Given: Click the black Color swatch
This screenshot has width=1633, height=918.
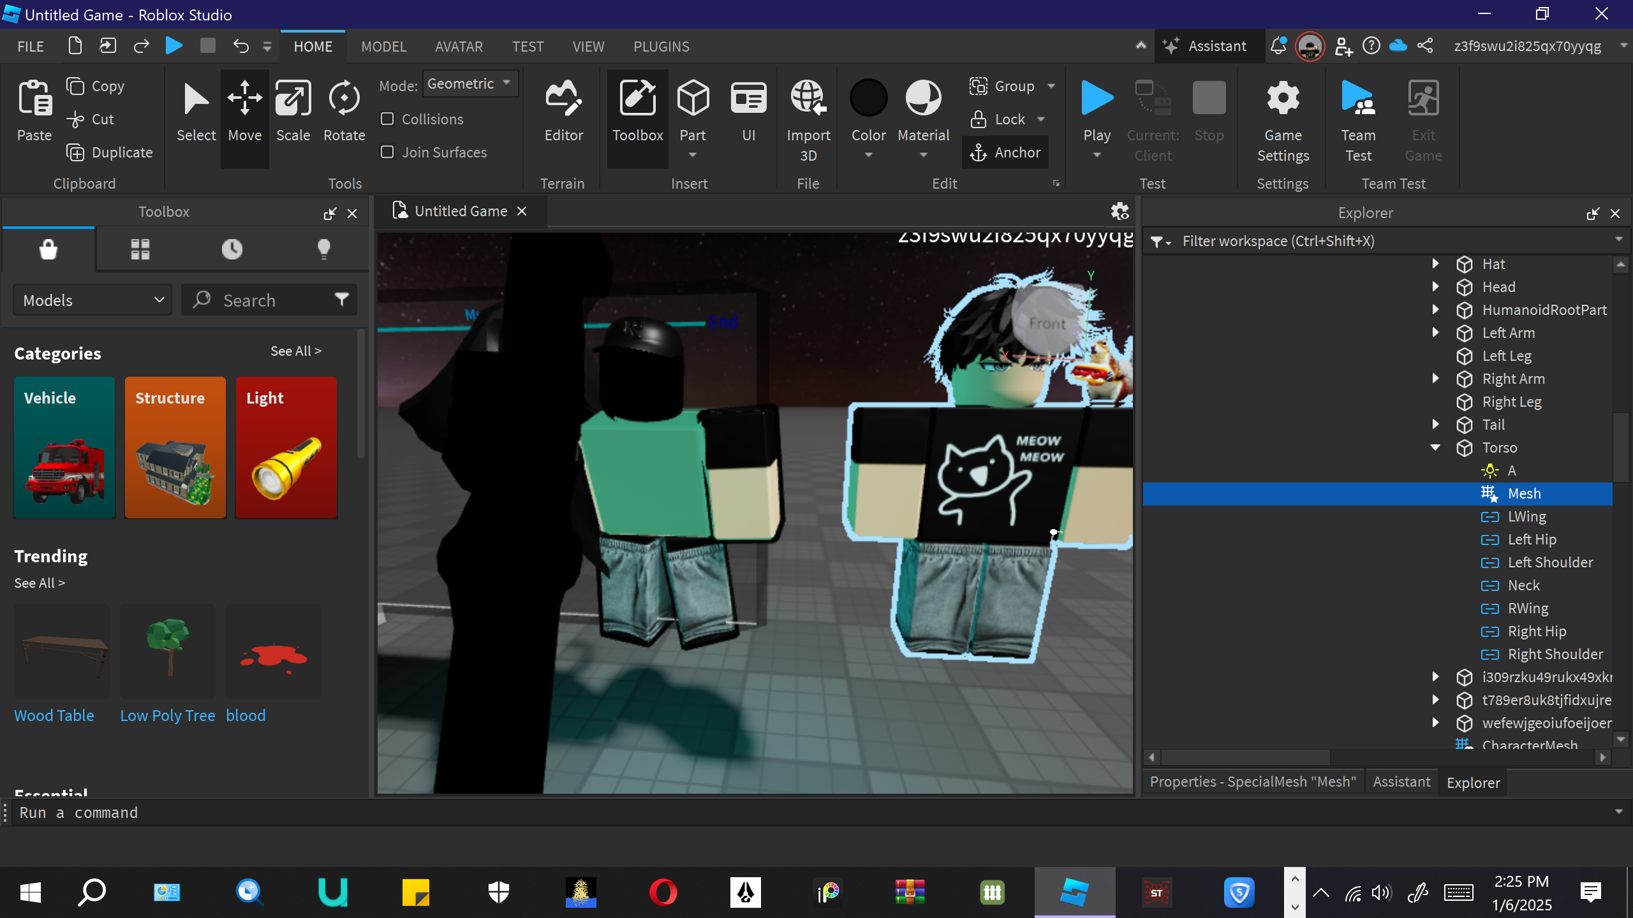Looking at the screenshot, I should coord(868,99).
